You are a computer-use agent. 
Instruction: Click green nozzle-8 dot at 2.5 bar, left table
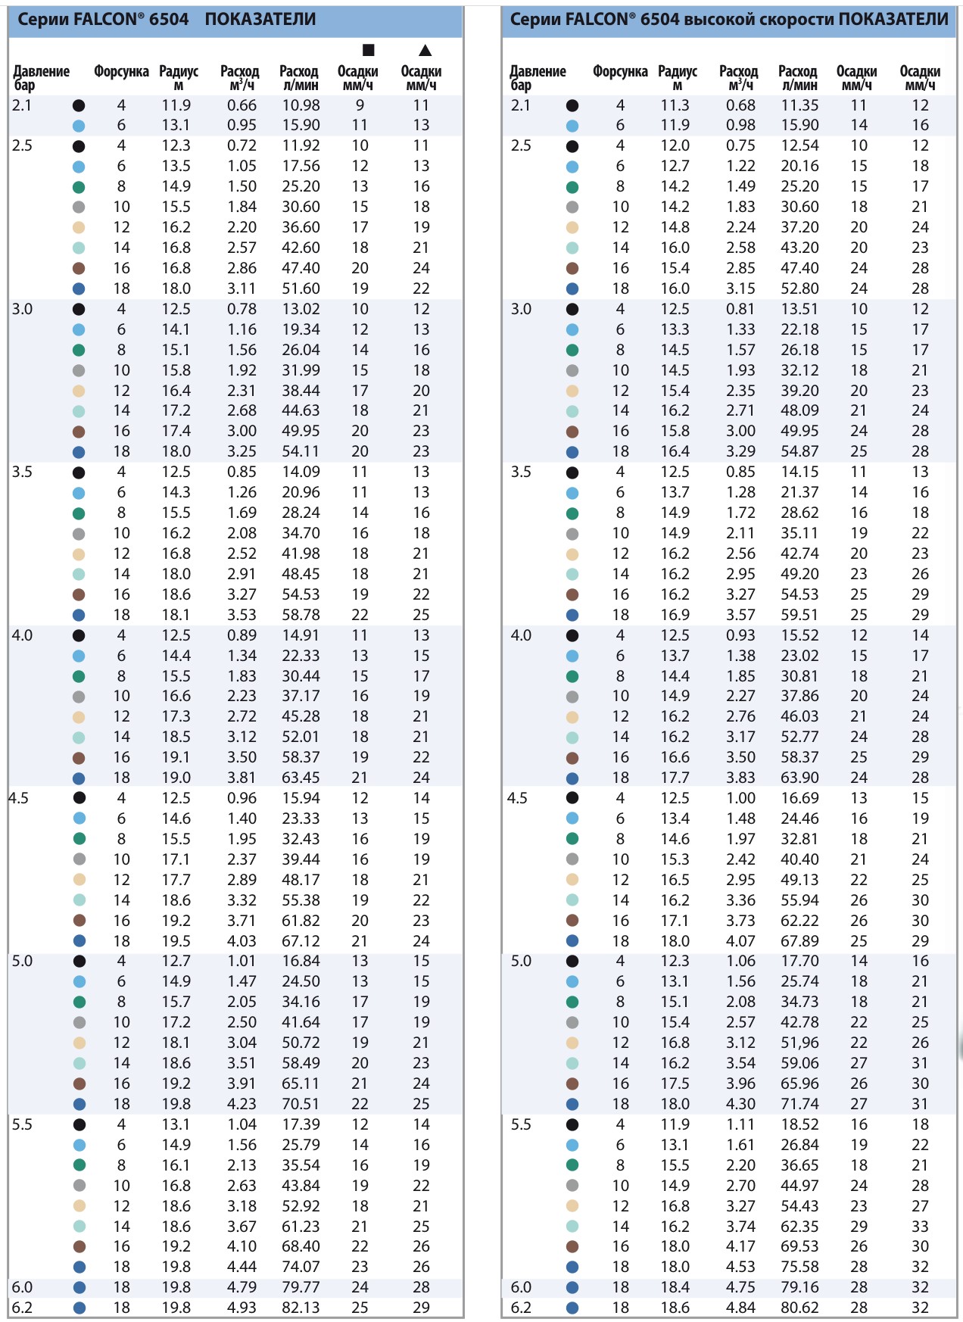[79, 187]
